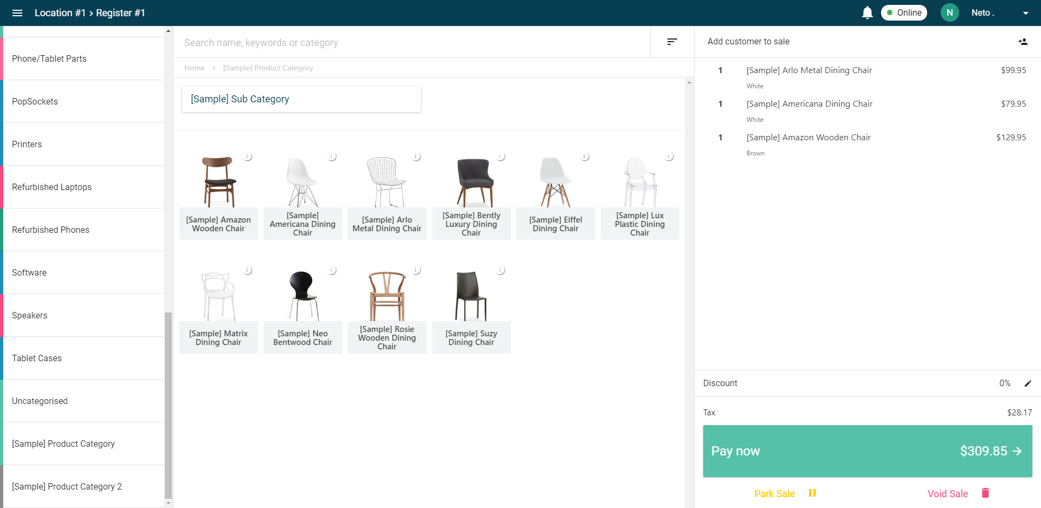The image size is (1041, 508).
Task: Open the notifications bell
Action: point(868,12)
